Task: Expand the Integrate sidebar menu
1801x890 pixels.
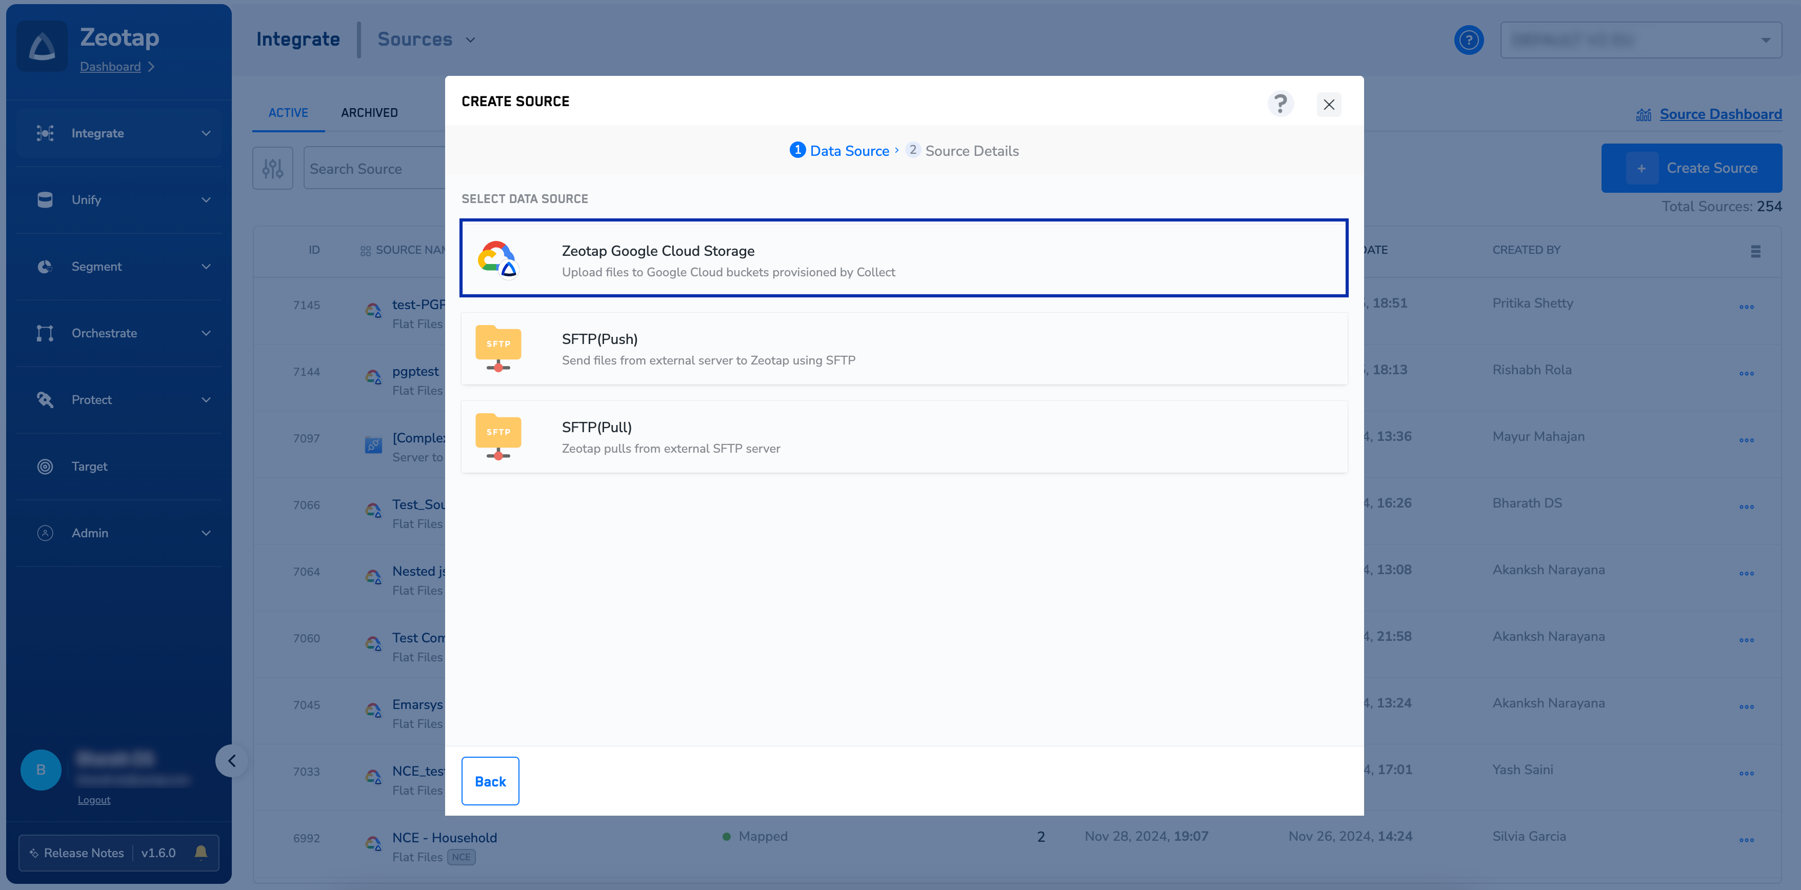Action: (x=119, y=133)
